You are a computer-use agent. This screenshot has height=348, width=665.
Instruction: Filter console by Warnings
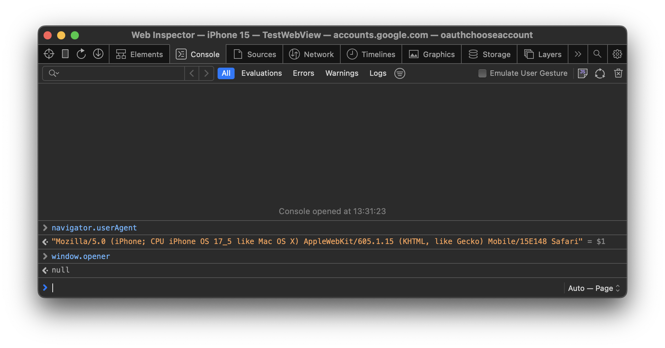[x=342, y=73]
